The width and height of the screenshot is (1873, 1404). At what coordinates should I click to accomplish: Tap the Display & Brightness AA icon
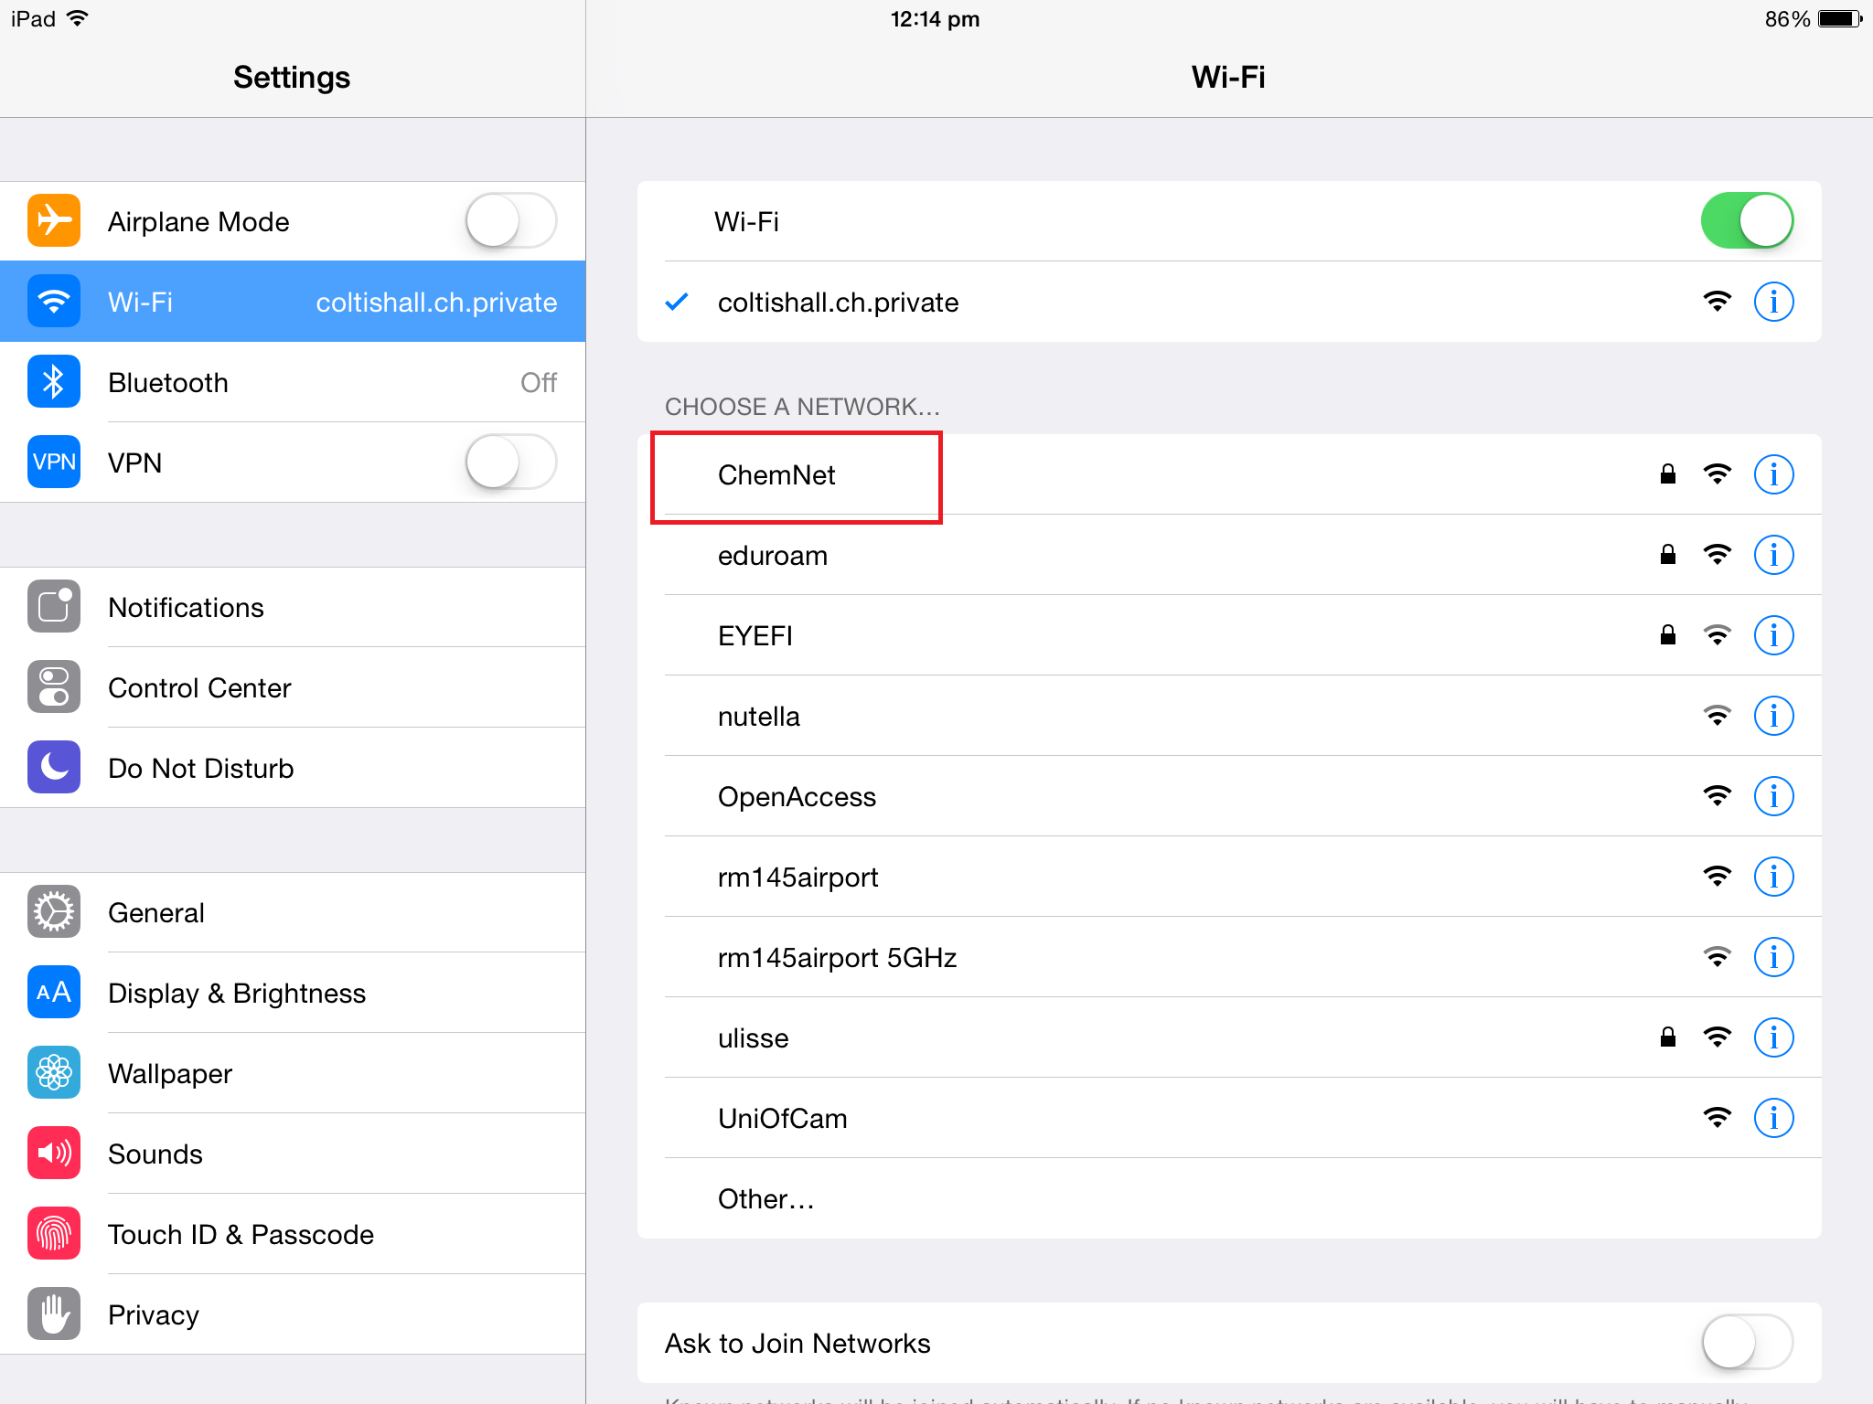pos(54,993)
